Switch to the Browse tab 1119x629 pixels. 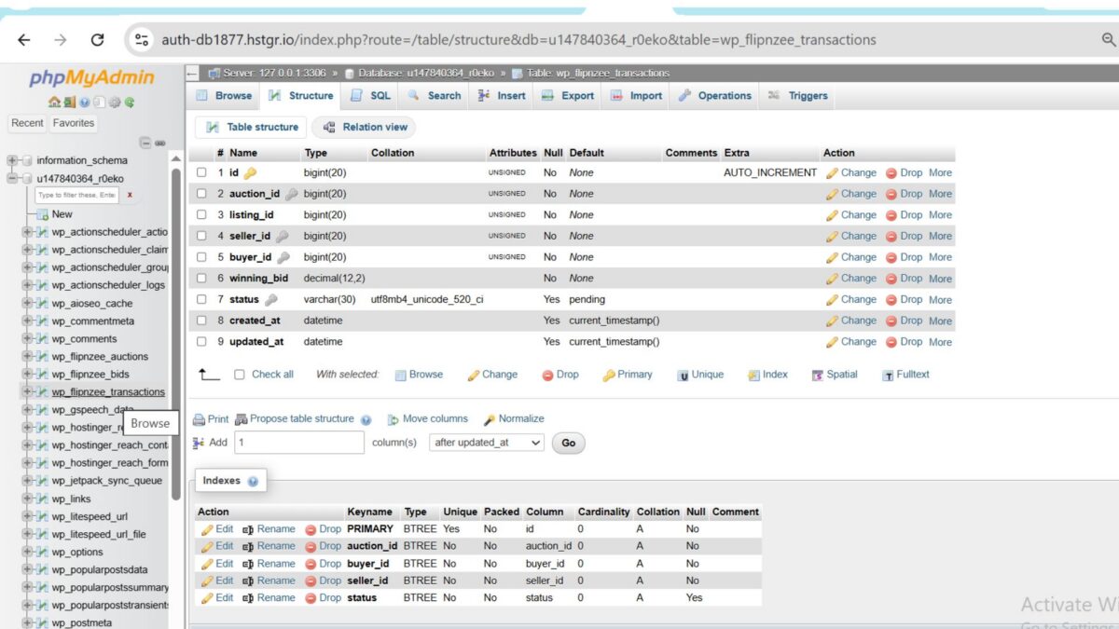point(224,95)
